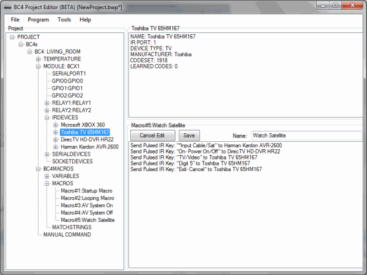The image size is (367, 275).
Task: Open the File menu
Action: click(15, 20)
